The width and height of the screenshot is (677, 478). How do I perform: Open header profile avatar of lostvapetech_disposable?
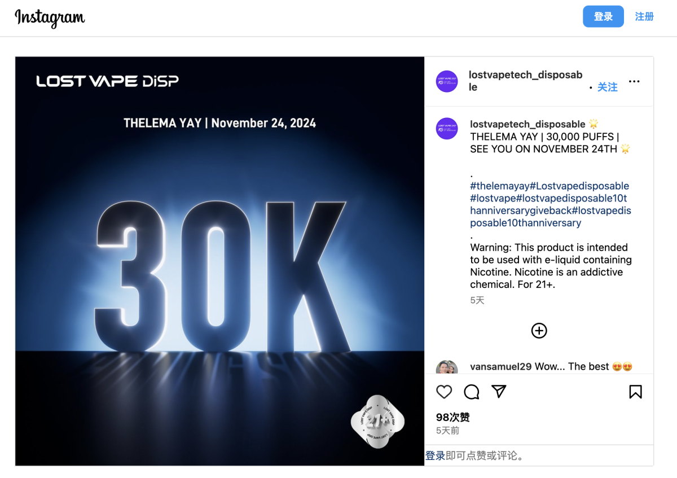(x=447, y=81)
